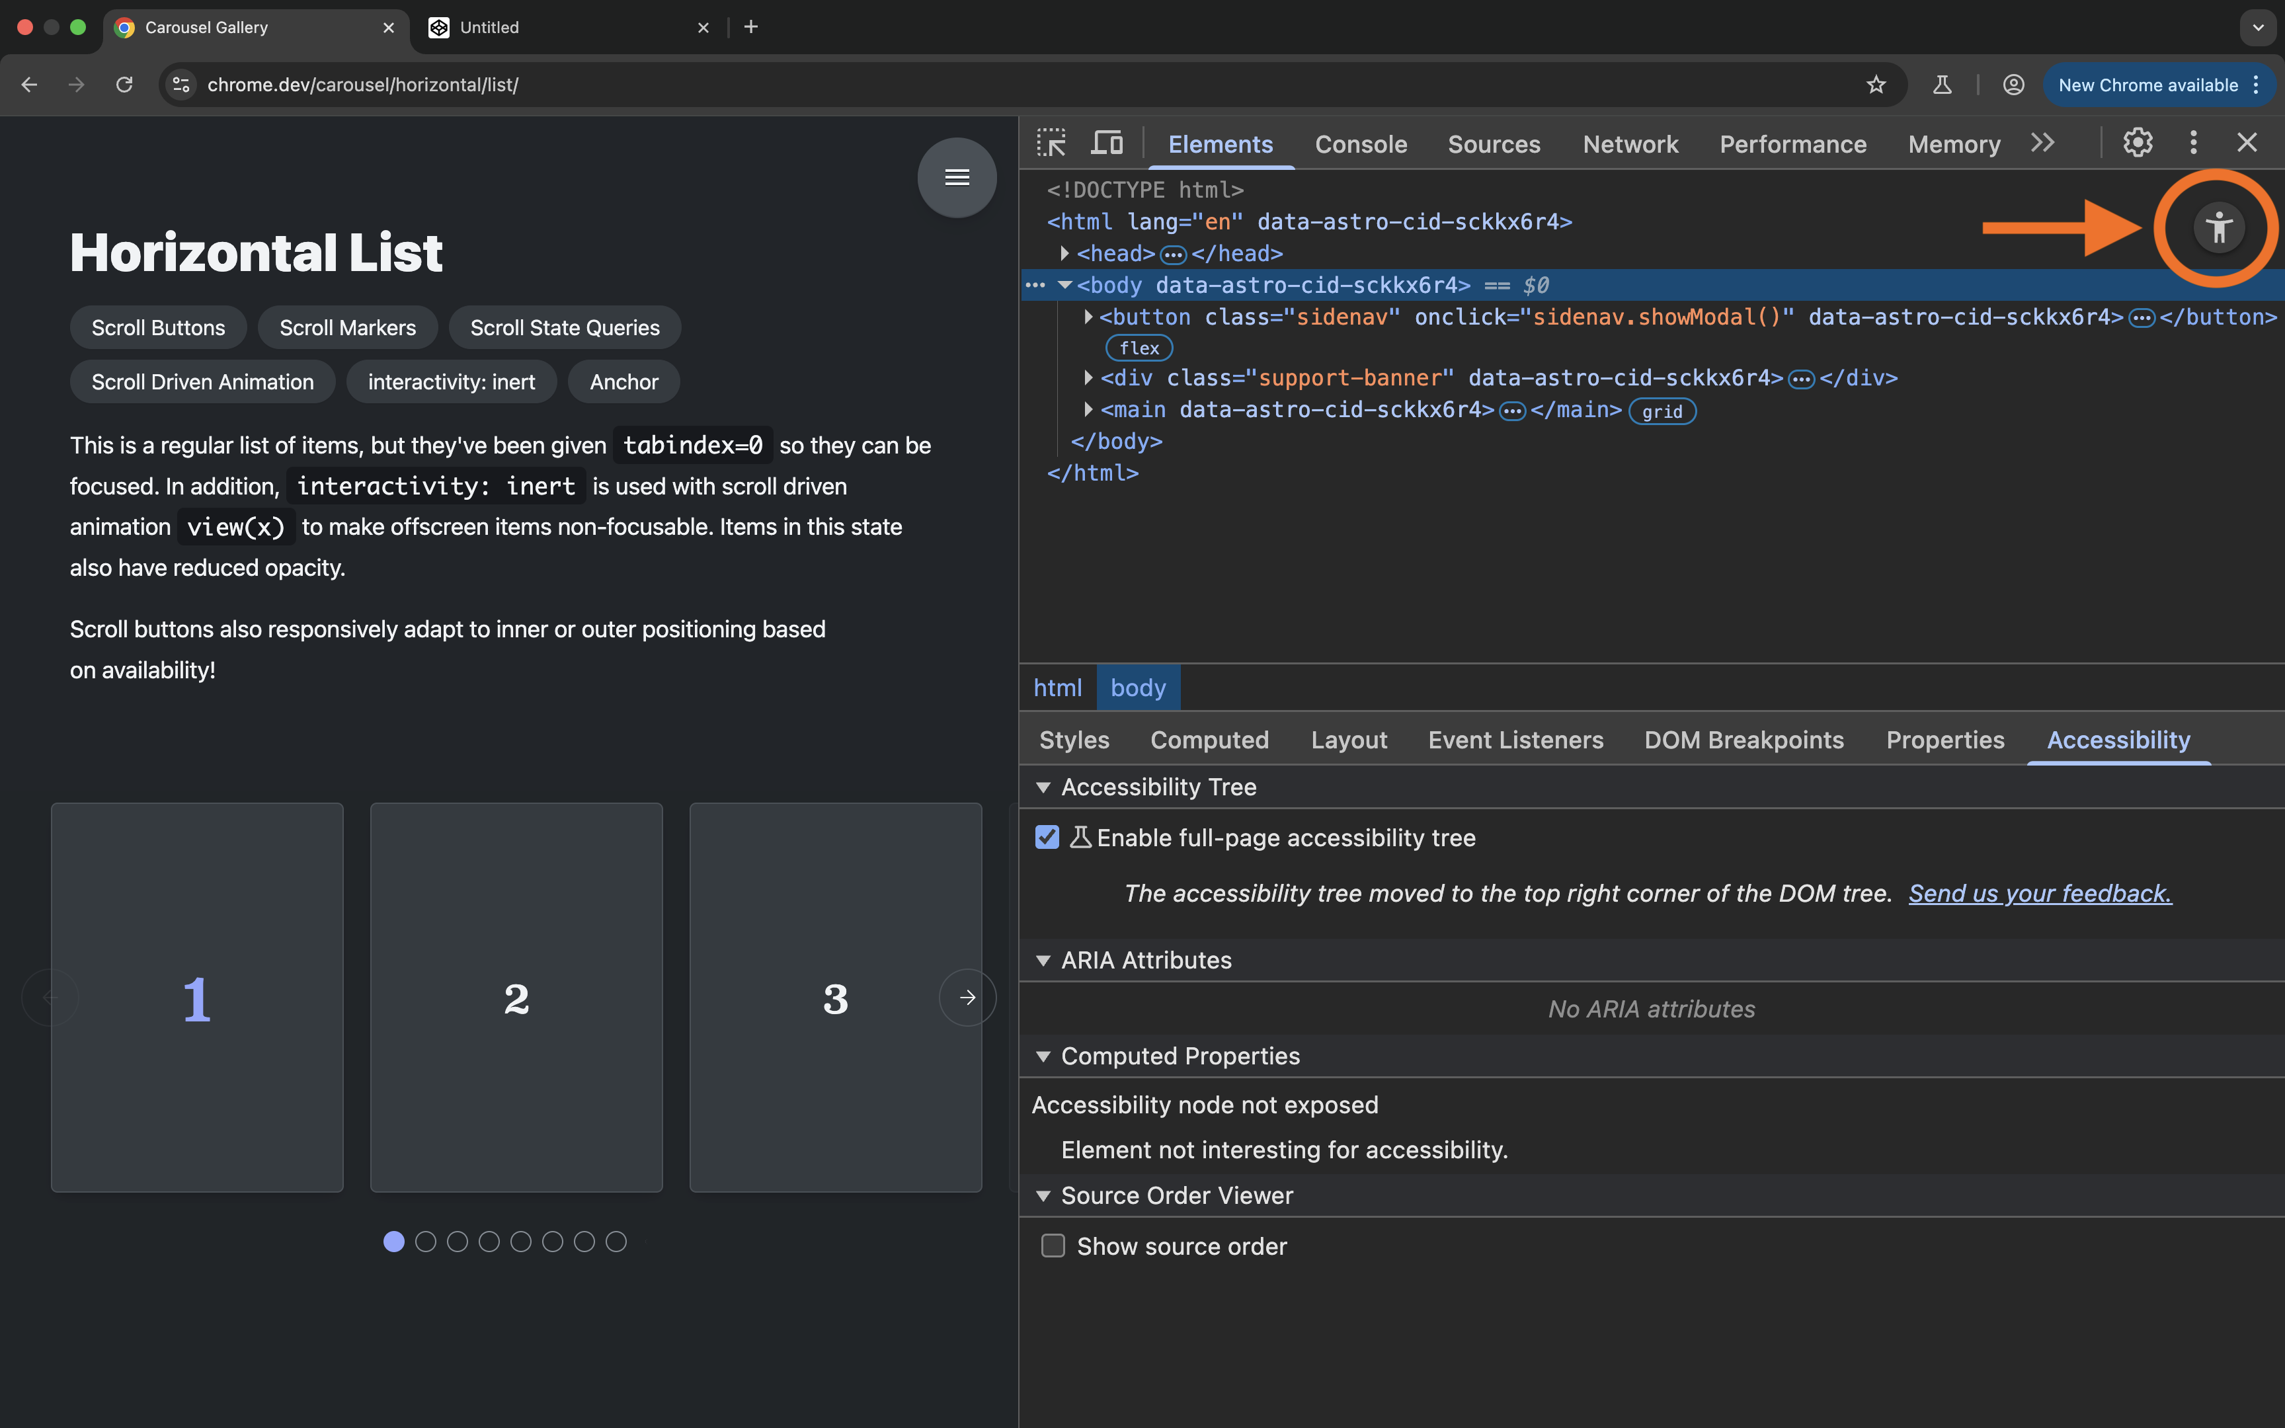The image size is (2285, 1428).
Task: Switch to Performance tab
Action: pos(1792,145)
